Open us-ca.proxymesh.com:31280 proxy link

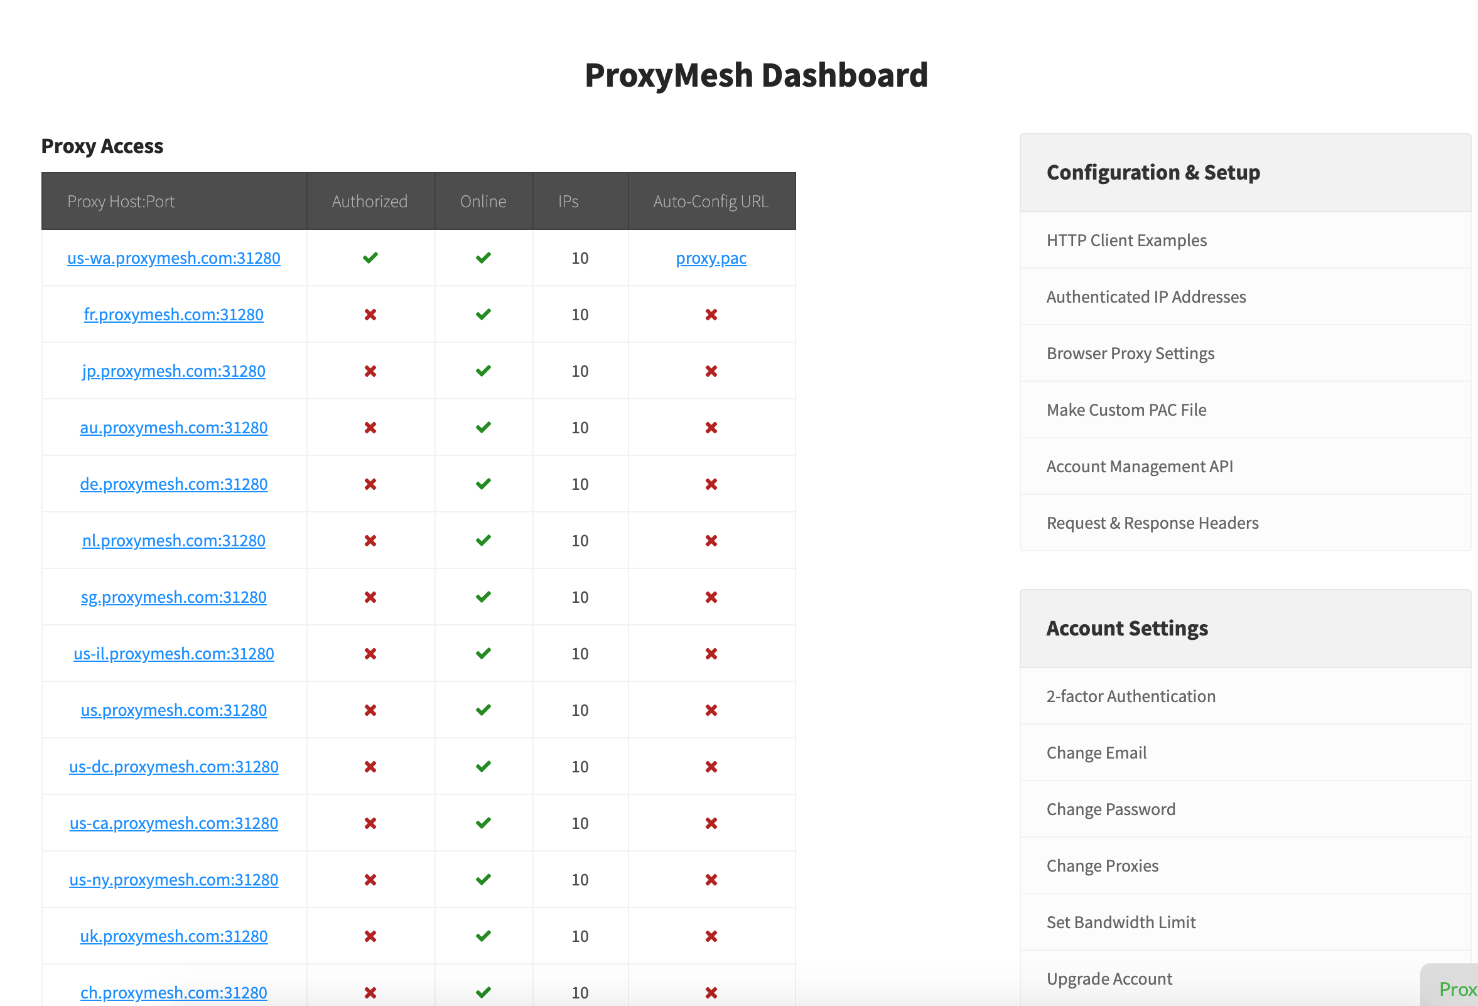174,824
